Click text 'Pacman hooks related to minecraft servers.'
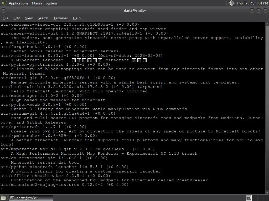Image resolution: width=269 pixels, height=201 pixels. (x=66, y=51)
